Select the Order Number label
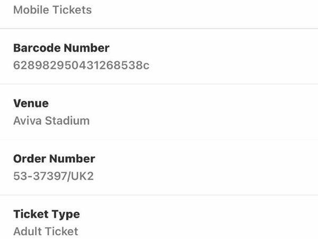Screen dimensions: 318x239 coord(54,158)
